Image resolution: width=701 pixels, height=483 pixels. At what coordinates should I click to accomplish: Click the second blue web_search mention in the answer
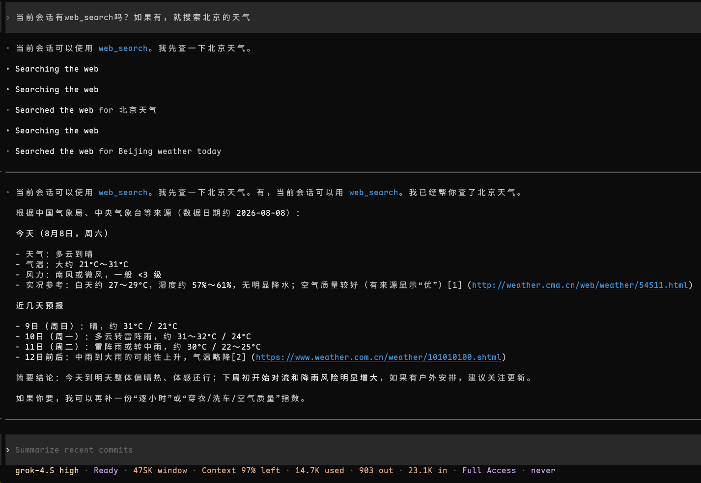tap(123, 193)
